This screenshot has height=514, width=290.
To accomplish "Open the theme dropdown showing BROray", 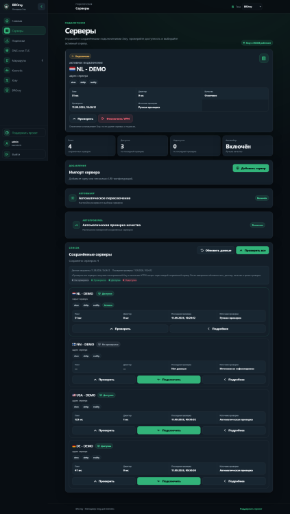I will pyautogui.click(x=252, y=7).
